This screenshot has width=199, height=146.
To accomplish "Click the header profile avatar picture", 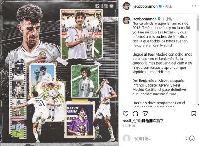I will (127, 6).
